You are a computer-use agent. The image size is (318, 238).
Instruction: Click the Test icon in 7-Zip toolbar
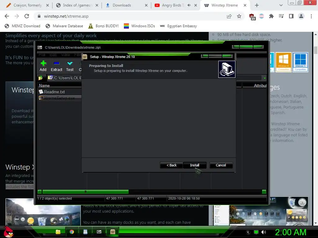70,66
